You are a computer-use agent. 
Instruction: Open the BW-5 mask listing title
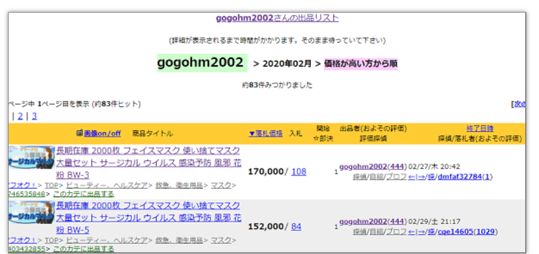tap(149, 218)
